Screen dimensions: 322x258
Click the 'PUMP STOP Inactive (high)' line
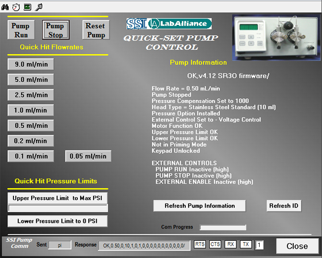coord(193,175)
